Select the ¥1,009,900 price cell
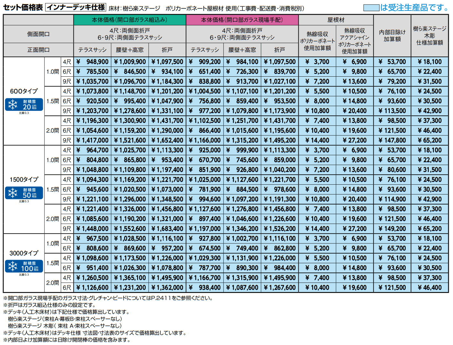 (130, 62)
